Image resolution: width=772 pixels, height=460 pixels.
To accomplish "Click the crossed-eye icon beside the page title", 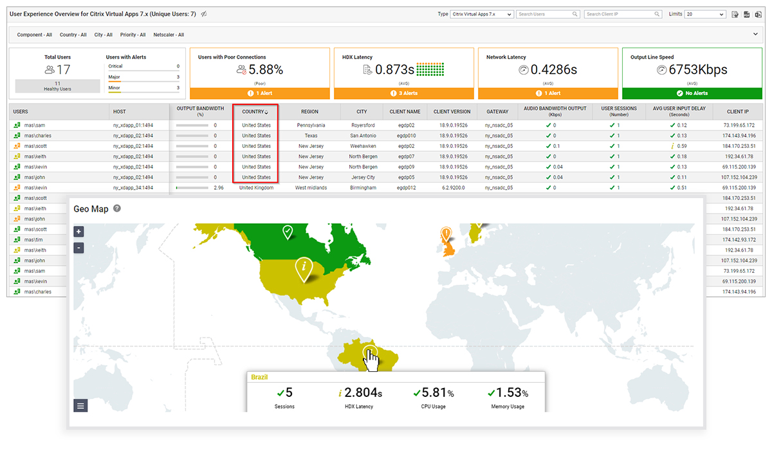I will tap(204, 14).
